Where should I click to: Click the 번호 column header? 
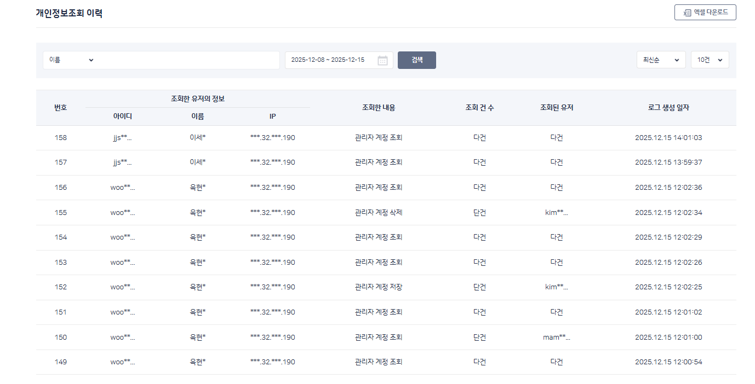[x=61, y=108]
